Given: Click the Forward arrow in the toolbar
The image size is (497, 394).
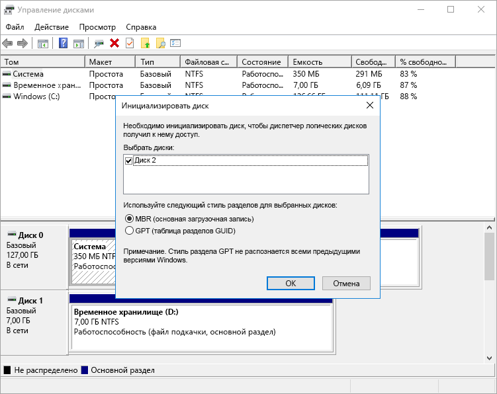Looking at the screenshot, I should click(x=23, y=43).
